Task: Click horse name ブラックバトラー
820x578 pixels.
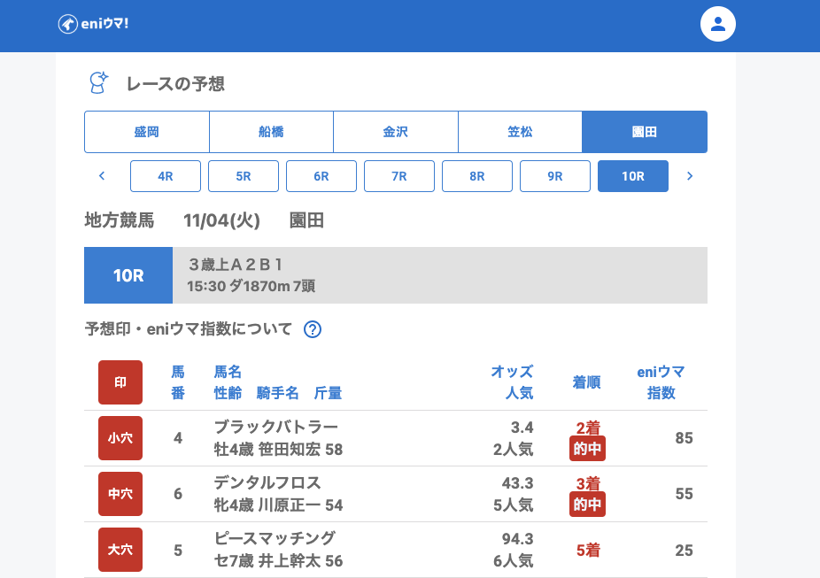Action: coord(276,428)
